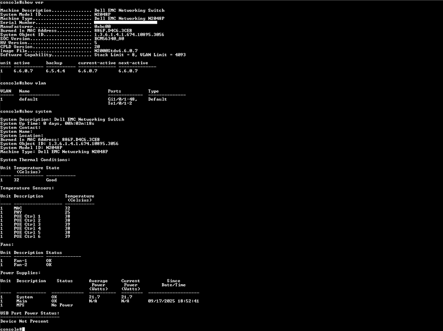
Task: Click the 'show system' command text
Action: pyautogui.click(x=40, y=111)
